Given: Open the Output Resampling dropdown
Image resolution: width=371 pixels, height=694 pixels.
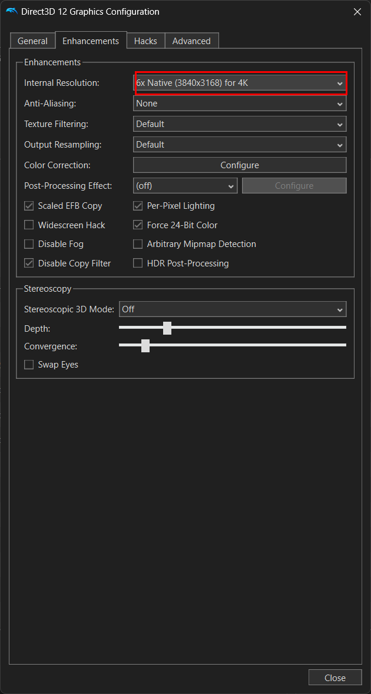Looking at the screenshot, I should [x=240, y=145].
